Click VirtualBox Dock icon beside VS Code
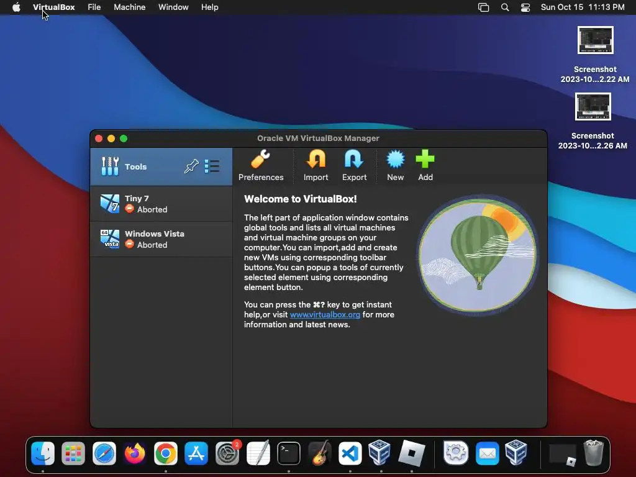The image size is (636, 477). click(x=379, y=452)
